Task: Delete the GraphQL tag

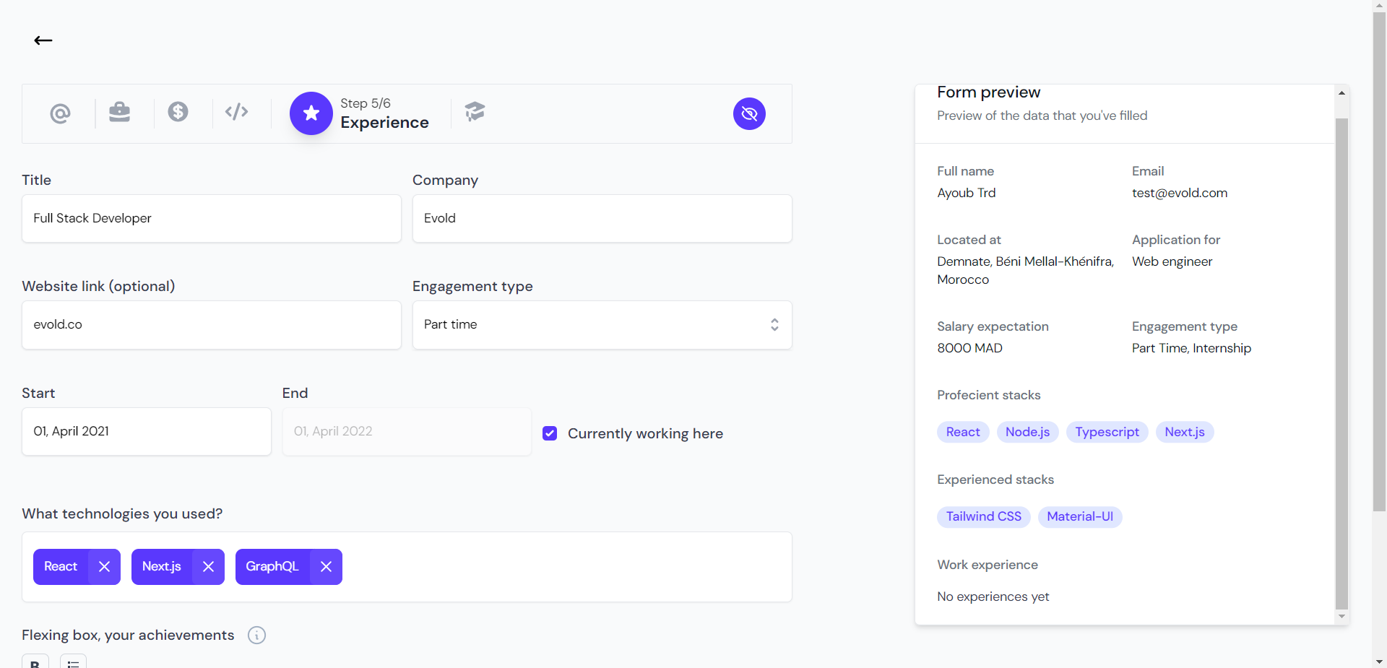Action: tap(327, 567)
